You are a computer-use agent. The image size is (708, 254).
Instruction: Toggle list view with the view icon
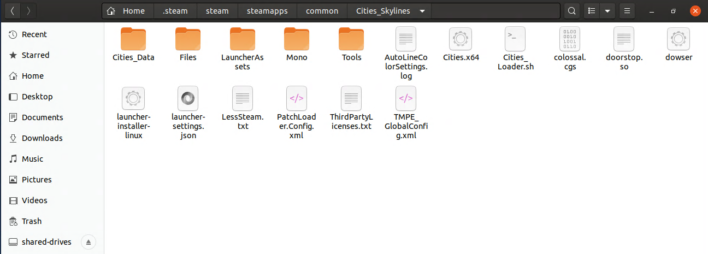point(591,11)
